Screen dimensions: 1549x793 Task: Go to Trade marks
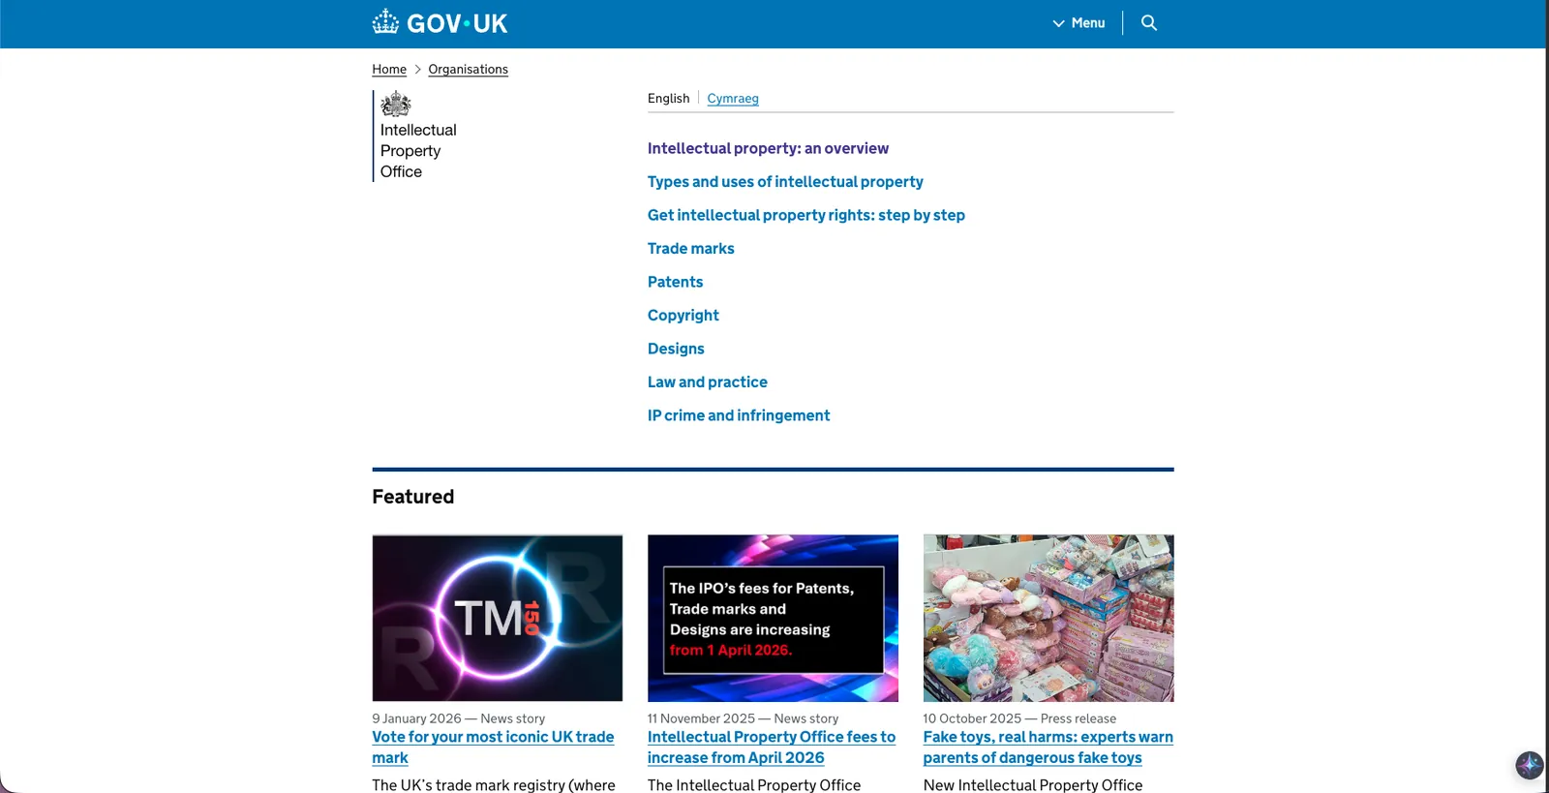[x=691, y=249]
